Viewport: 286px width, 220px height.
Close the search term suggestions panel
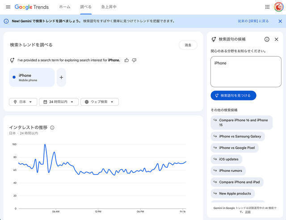tap(276, 39)
